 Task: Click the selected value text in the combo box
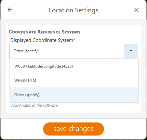26,51
